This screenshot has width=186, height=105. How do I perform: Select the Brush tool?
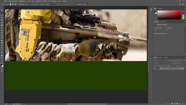[x=2, y=28]
